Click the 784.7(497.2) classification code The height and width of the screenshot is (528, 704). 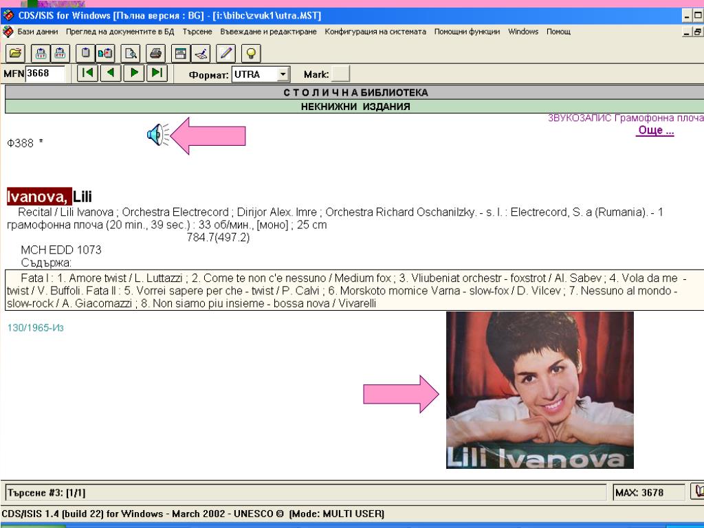[x=218, y=237]
